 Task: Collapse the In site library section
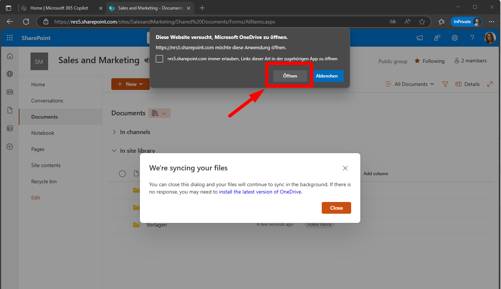(114, 151)
